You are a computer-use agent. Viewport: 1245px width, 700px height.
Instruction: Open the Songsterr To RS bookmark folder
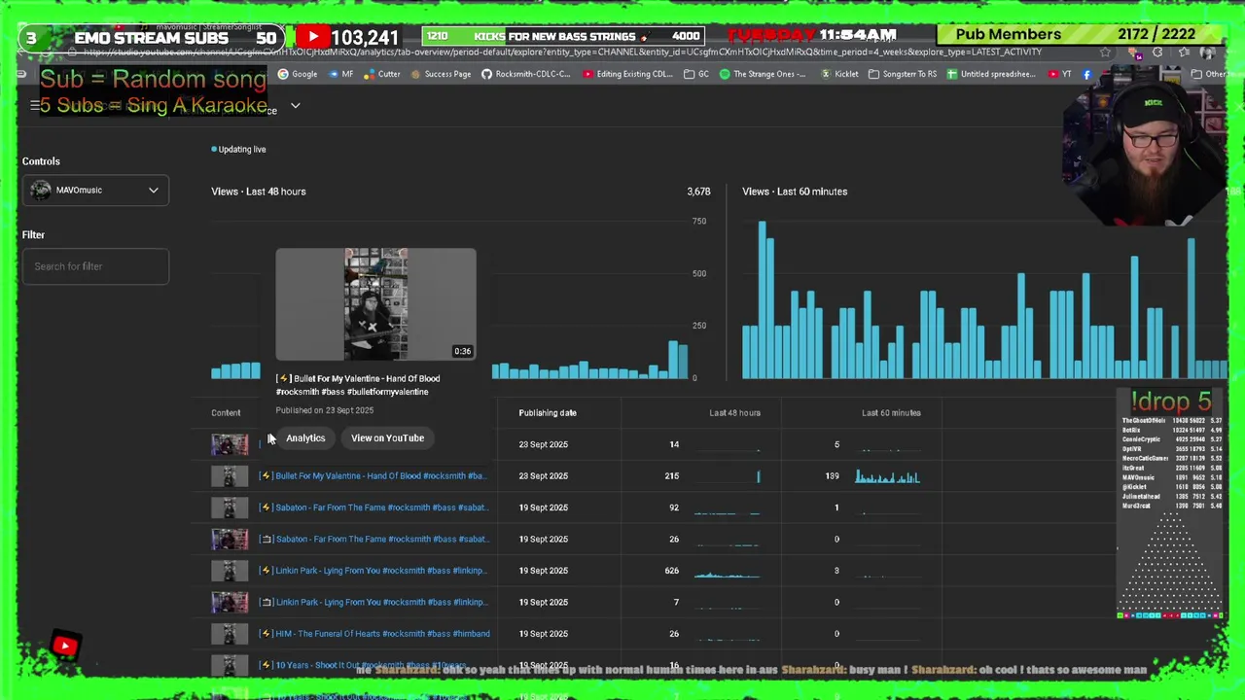(902, 74)
